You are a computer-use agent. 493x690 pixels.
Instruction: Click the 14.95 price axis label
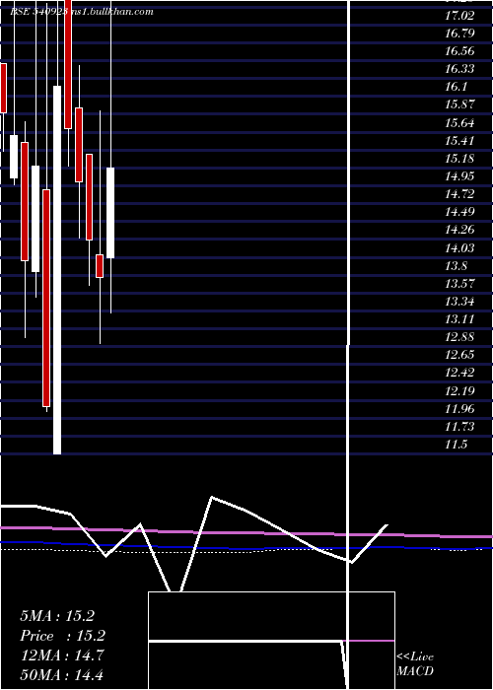[459, 176]
